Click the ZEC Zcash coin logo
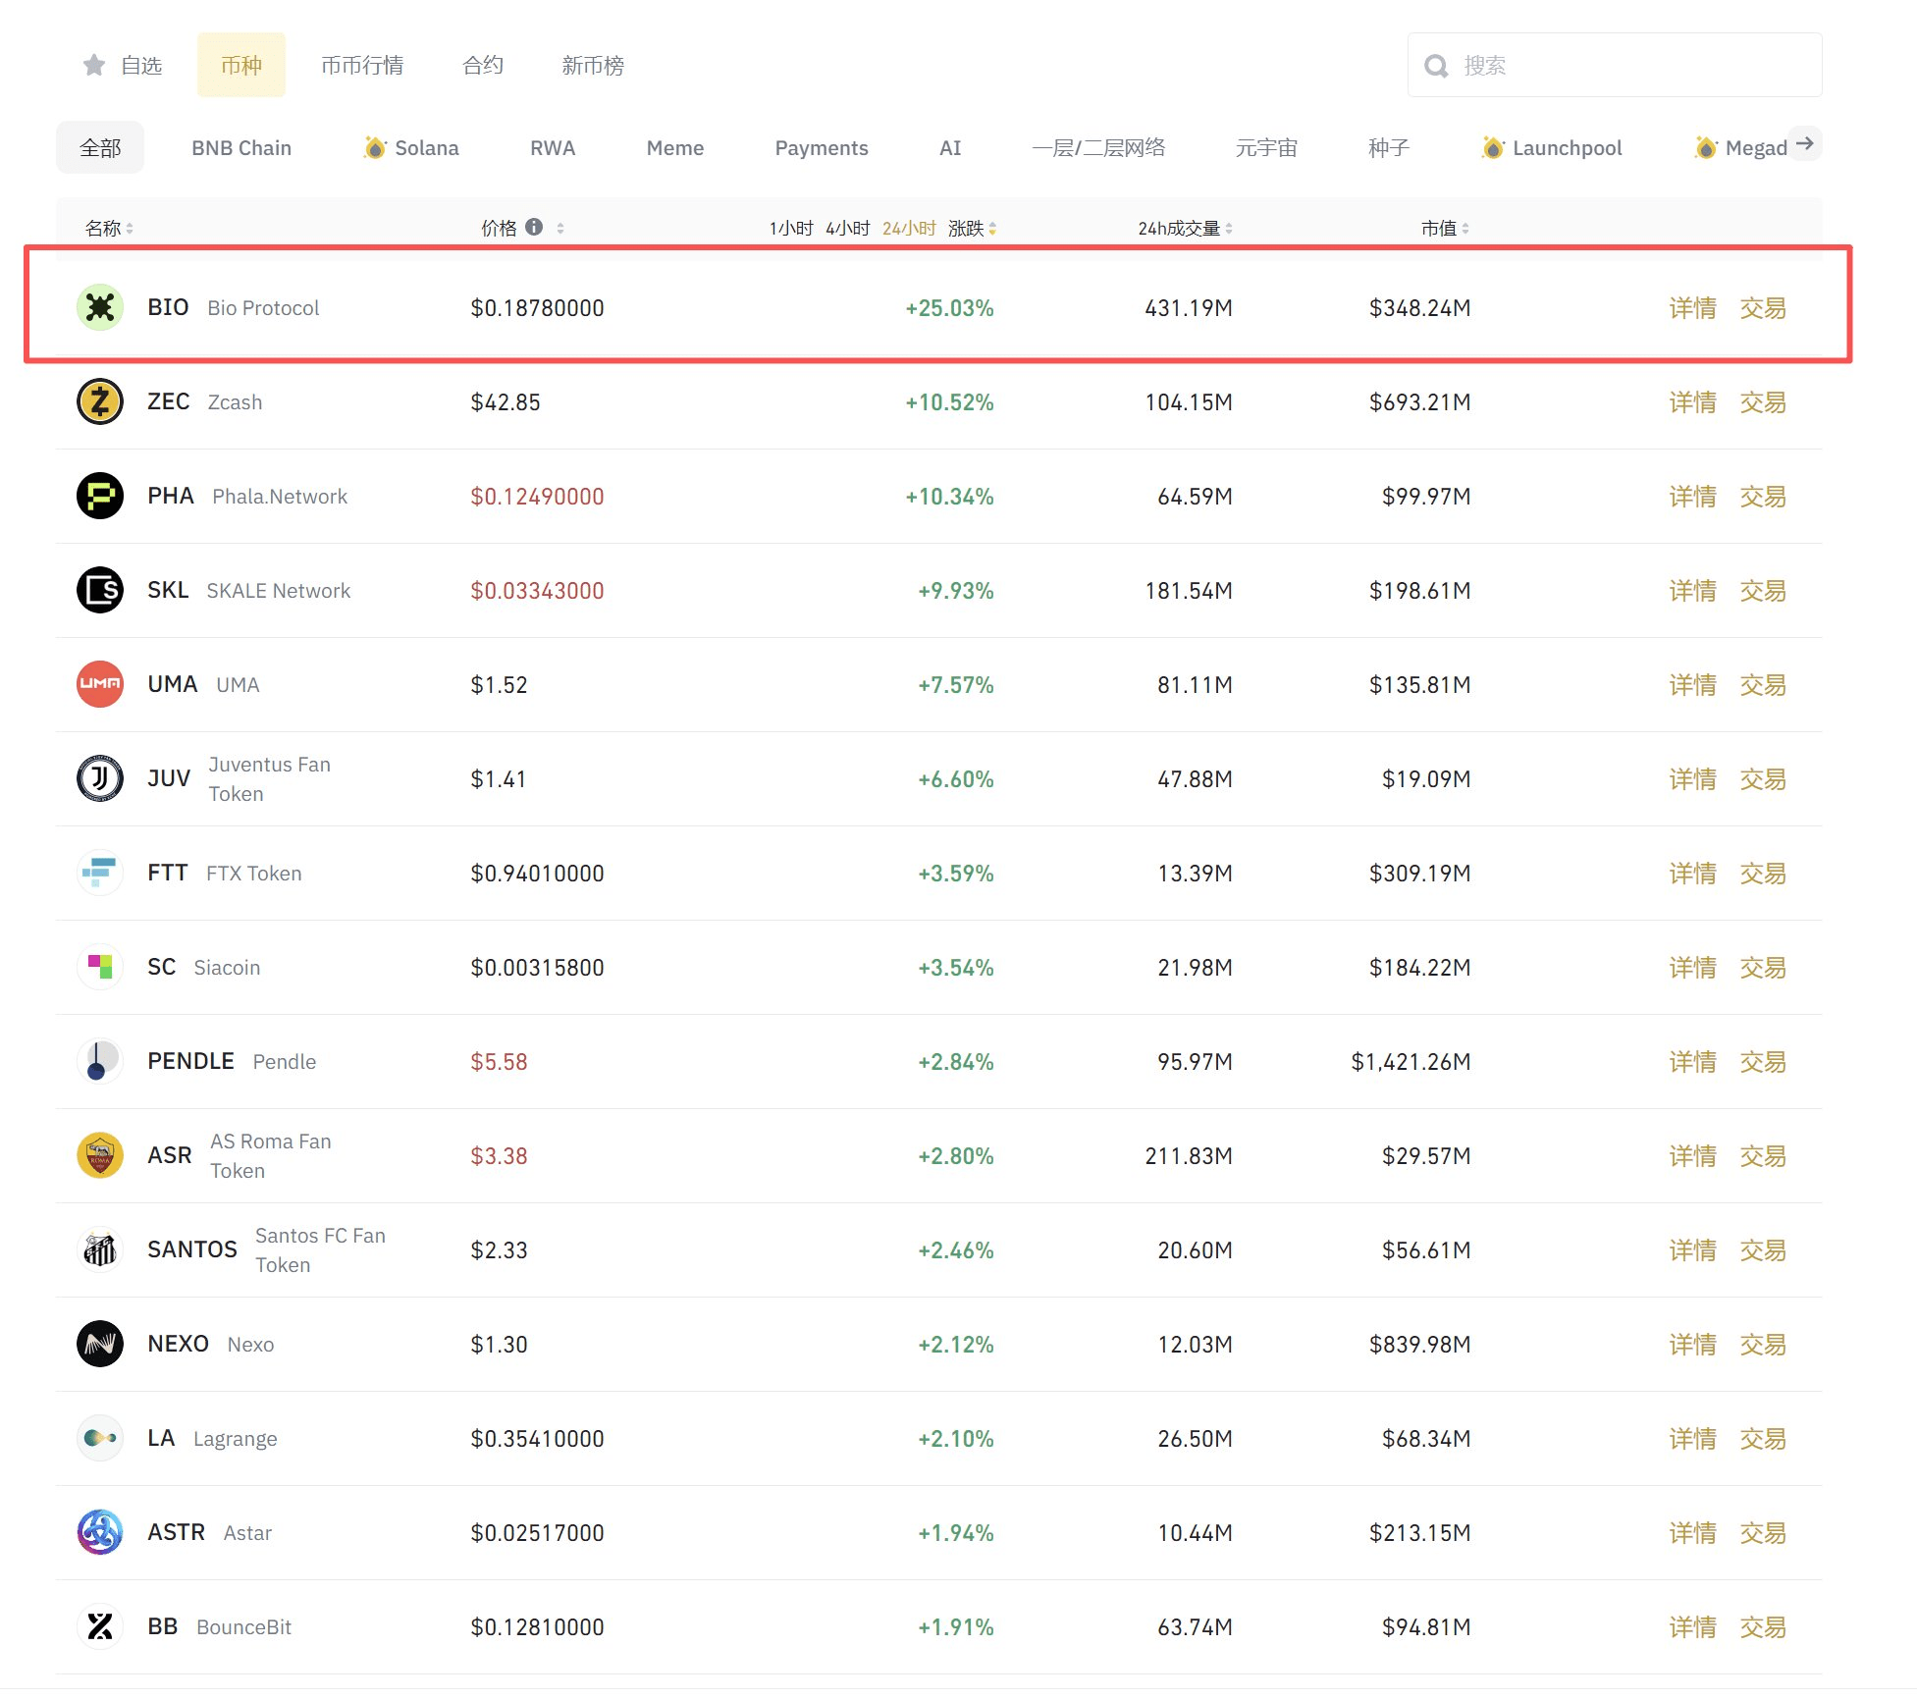The height and width of the screenshot is (1699, 1917). pyautogui.click(x=100, y=401)
